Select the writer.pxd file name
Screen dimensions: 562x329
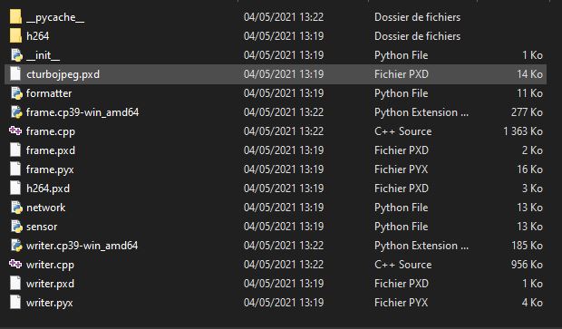[x=50, y=284]
